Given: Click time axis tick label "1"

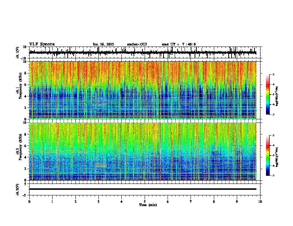Looking at the screenshot, I should click(52, 202).
